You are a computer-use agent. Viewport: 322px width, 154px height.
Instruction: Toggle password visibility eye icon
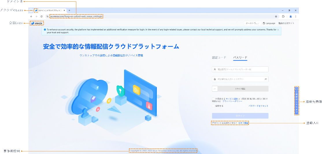(266, 79)
